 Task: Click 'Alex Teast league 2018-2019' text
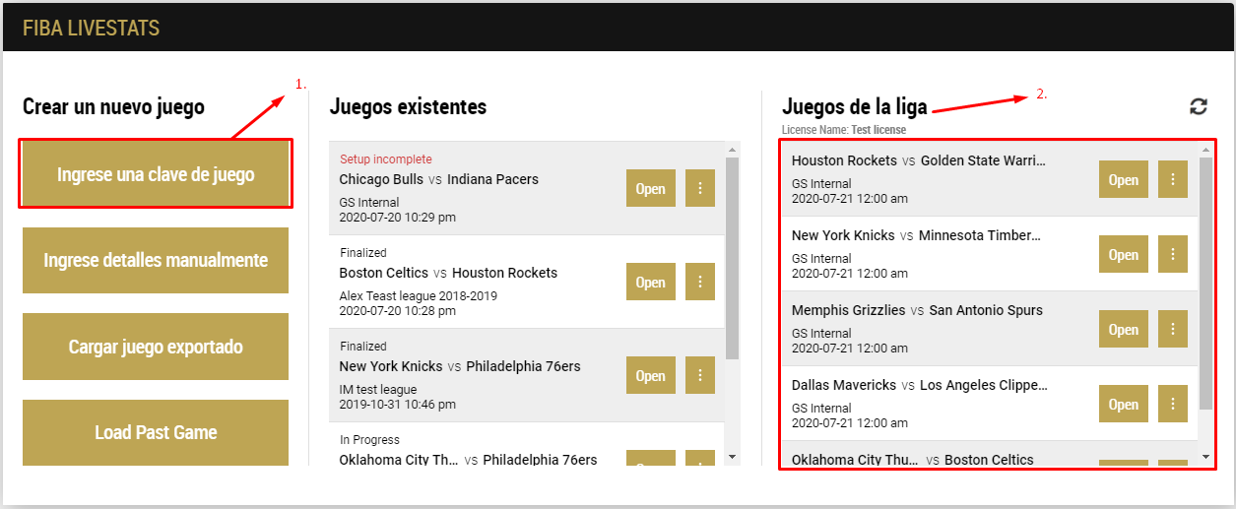419,295
